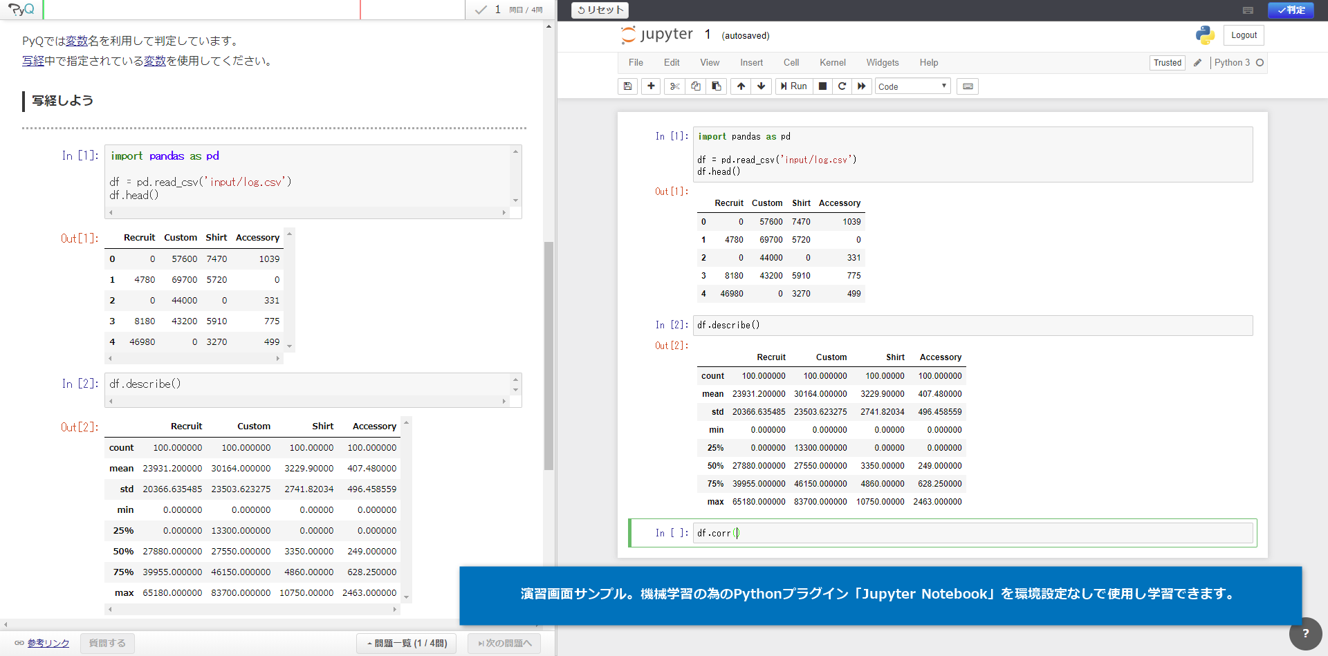The height and width of the screenshot is (656, 1328).
Task: Restart the kernel with the circular arrow icon
Action: pos(842,86)
